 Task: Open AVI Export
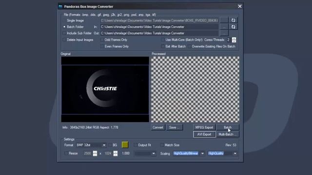coord(204,134)
